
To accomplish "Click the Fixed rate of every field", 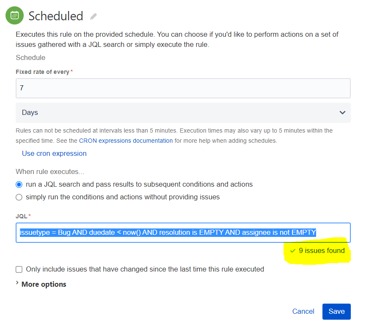I will 183,88.
